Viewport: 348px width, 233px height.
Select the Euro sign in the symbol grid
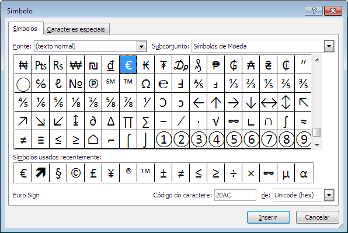coord(128,65)
